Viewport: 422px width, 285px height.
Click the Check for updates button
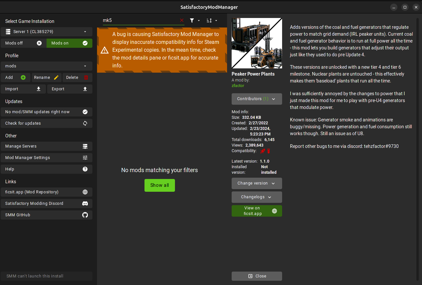point(47,123)
